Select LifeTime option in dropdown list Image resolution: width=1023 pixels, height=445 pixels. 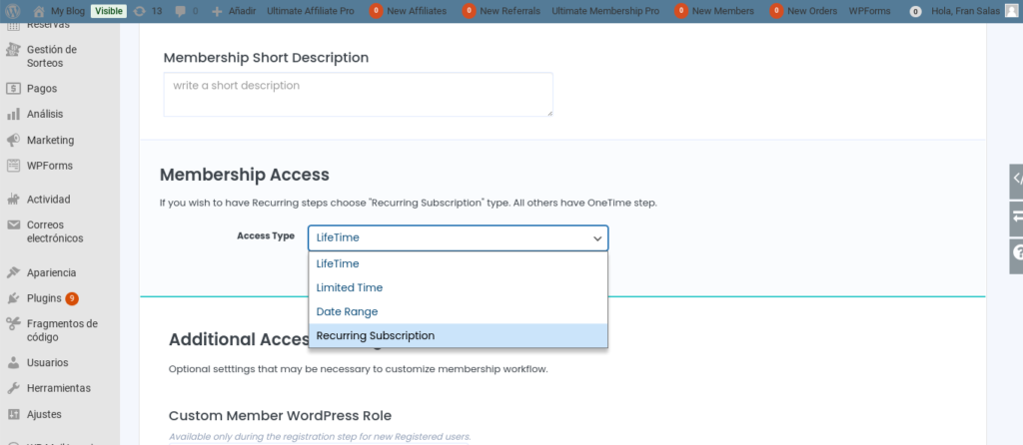pos(458,263)
